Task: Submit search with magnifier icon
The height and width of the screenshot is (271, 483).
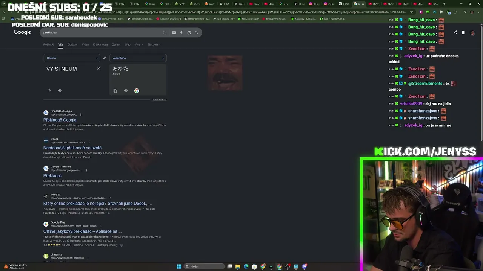Action: coord(196,33)
